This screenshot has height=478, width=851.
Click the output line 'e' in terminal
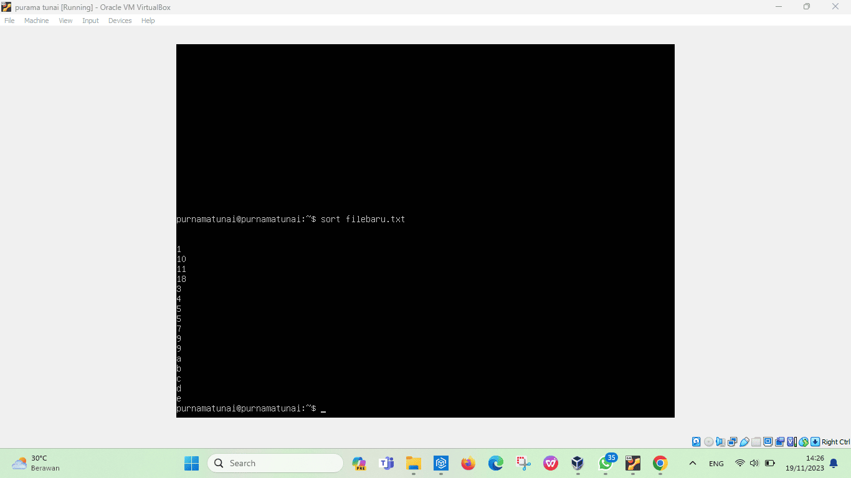[x=179, y=398]
